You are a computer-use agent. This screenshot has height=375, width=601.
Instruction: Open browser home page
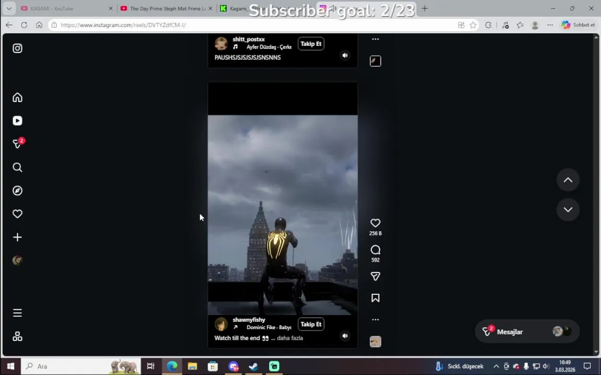39,25
